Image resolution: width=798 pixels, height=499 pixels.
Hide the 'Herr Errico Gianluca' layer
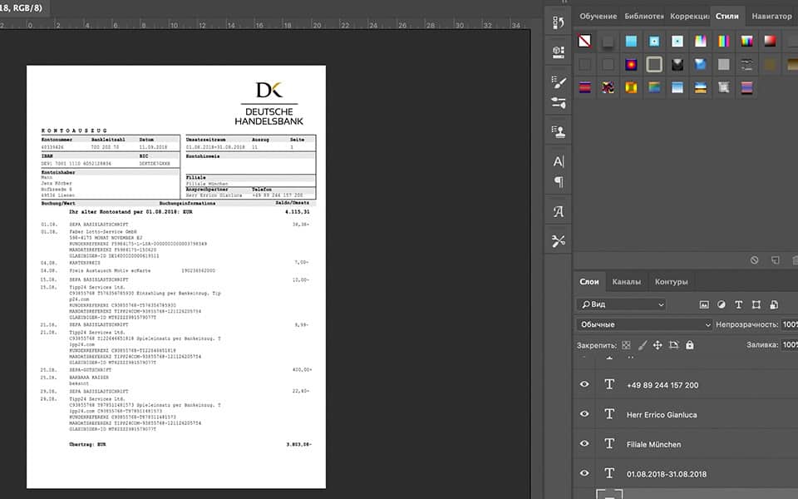[x=584, y=414]
